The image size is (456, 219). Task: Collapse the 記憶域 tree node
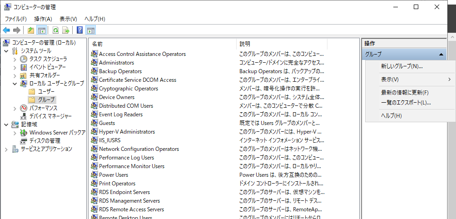[6, 124]
